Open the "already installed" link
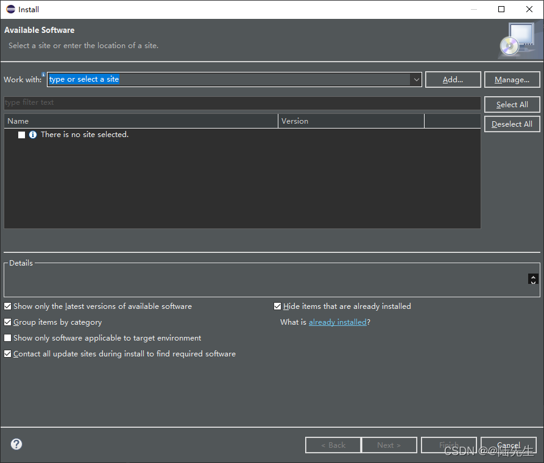 pos(337,322)
